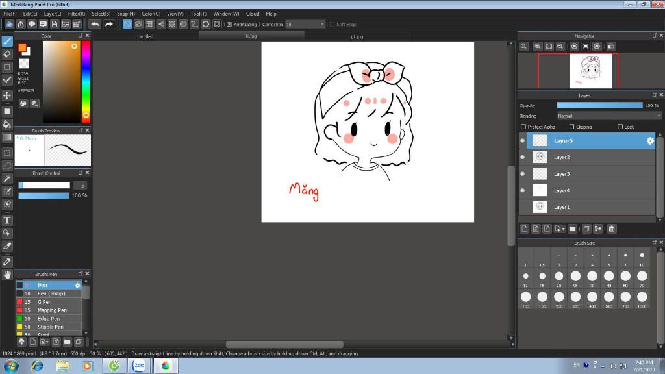The image size is (665, 374).
Task: Click the Windows Start button
Action: click(11, 366)
